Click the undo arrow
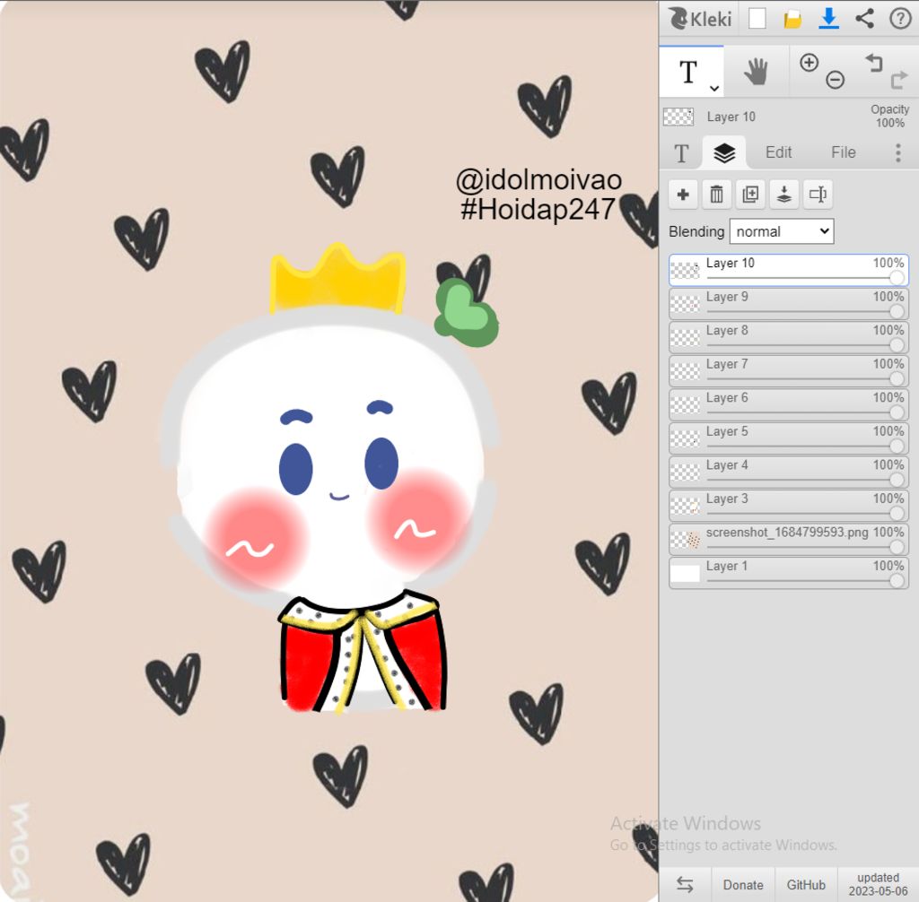 coord(874,63)
